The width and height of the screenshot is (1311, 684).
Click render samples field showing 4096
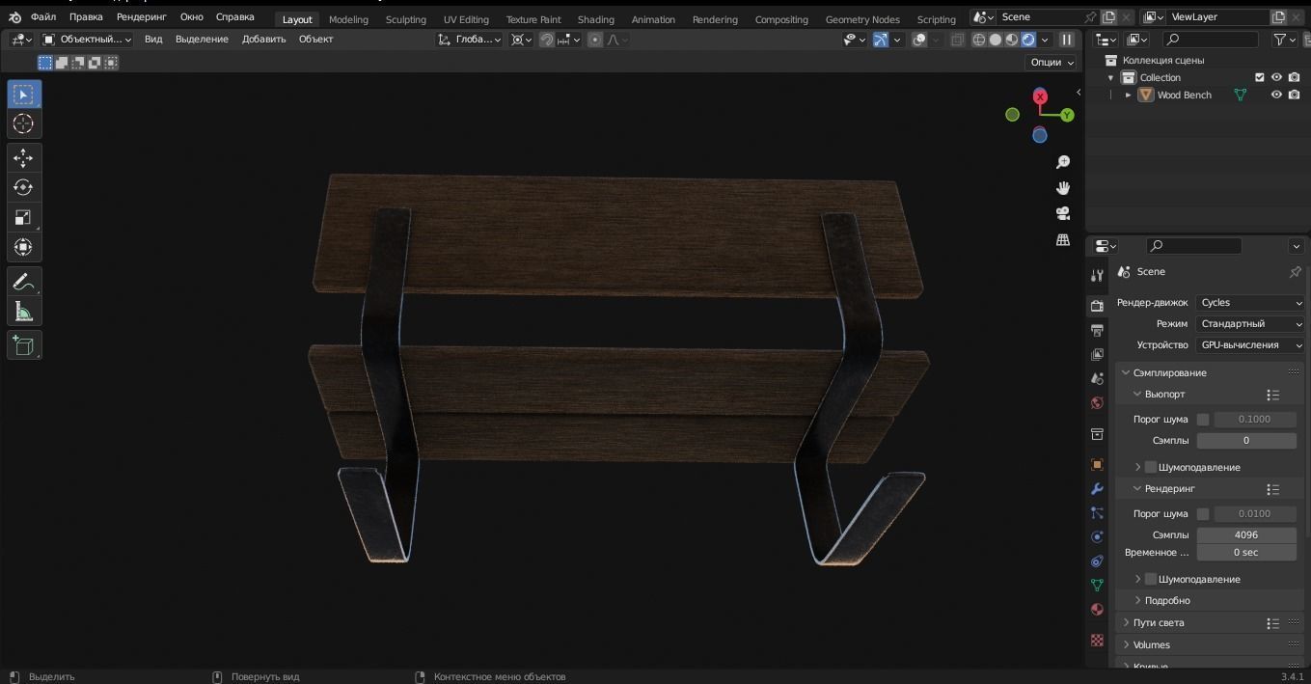(1246, 535)
